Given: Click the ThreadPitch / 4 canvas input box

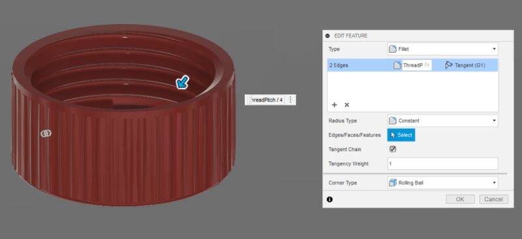Looking at the screenshot, I should click(x=268, y=100).
